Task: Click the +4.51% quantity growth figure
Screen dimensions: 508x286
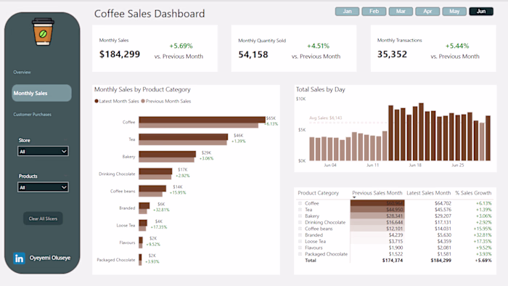Action: [x=318, y=46]
